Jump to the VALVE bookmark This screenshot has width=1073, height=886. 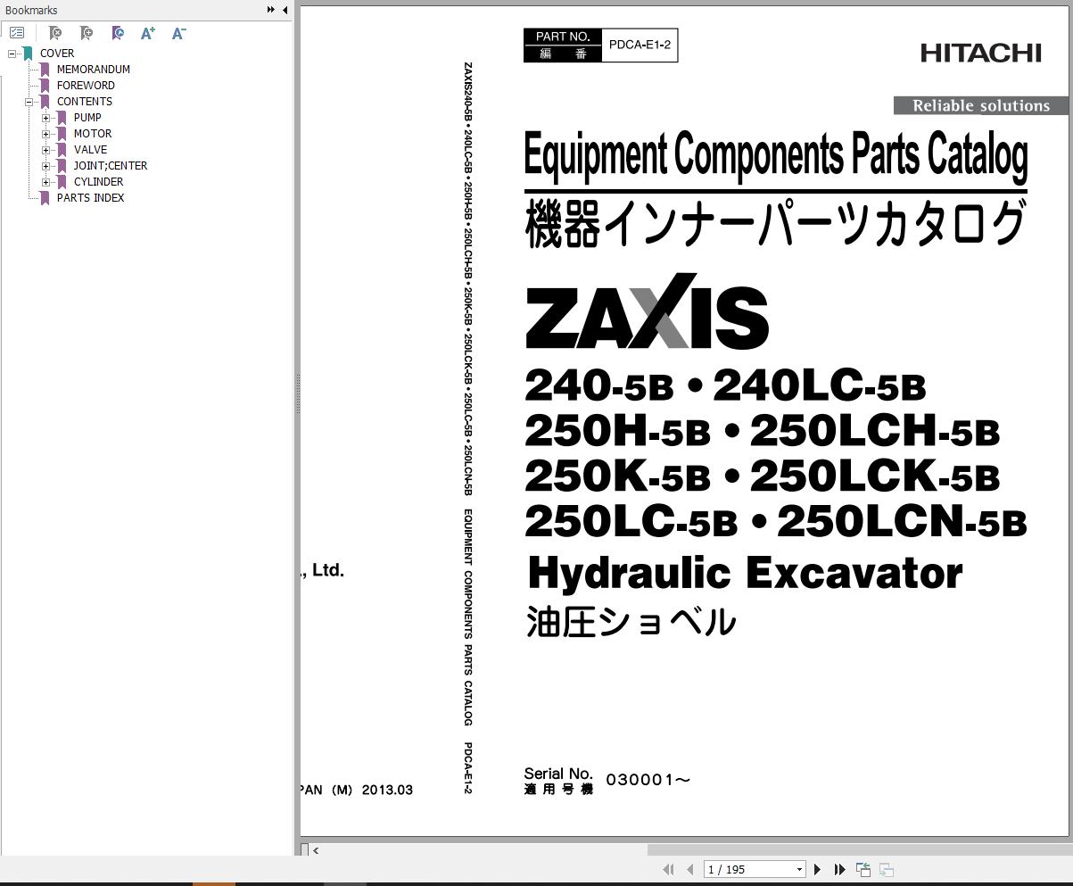coord(90,150)
